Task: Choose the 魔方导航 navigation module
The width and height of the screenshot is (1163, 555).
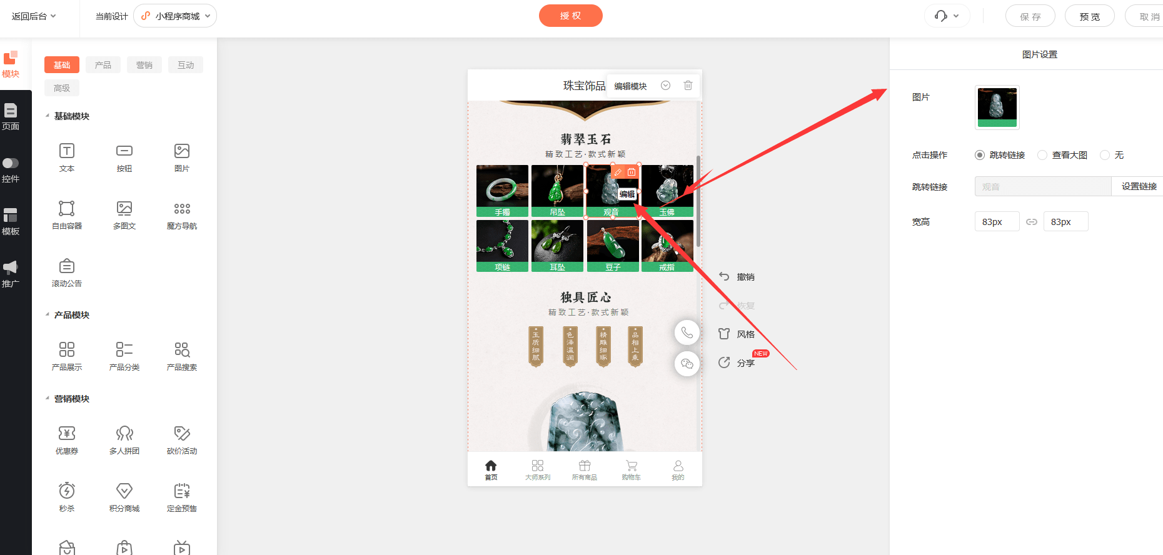Action: tap(182, 215)
